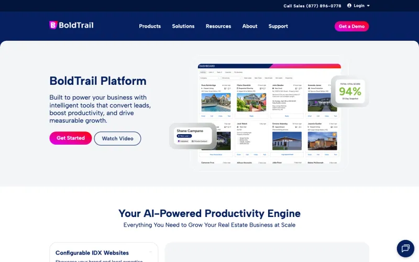The width and height of the screenshot is (419, 262).
Task: Open the Solutions menu
Action: click(x=183, y=26)
